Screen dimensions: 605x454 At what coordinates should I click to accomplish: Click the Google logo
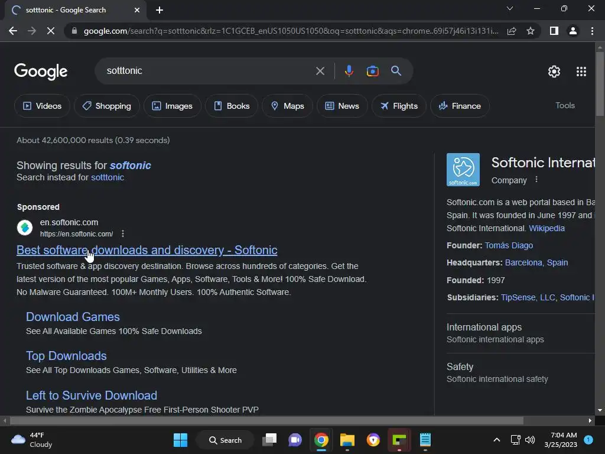41,72
